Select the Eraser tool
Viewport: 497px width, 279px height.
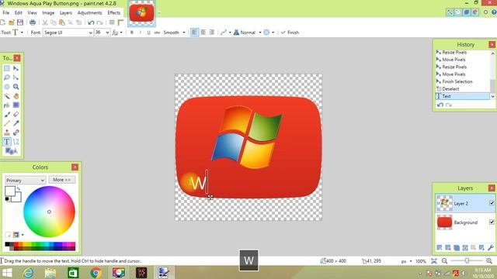(16, 114)
